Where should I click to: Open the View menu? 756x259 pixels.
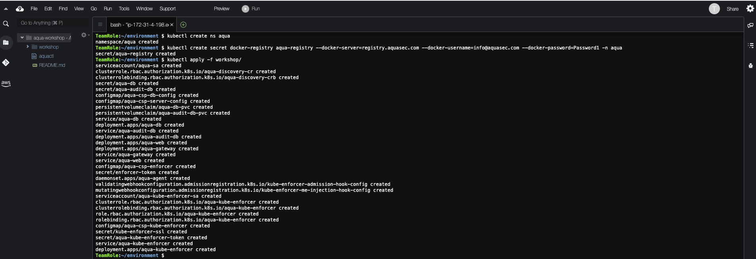pos(79,9)
